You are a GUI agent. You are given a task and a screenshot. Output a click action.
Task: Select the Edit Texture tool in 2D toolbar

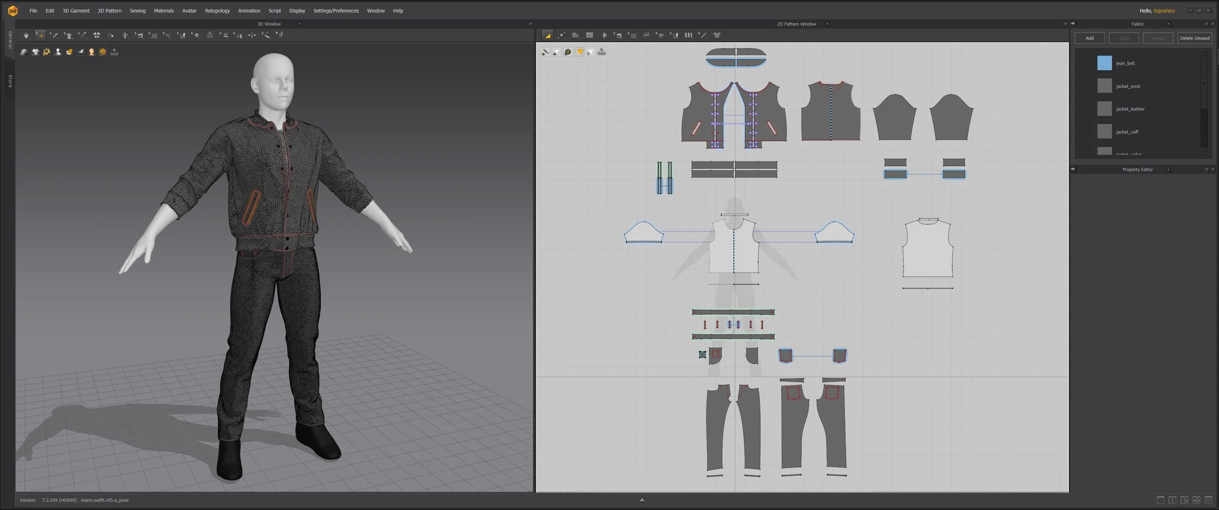pos(632,35)
